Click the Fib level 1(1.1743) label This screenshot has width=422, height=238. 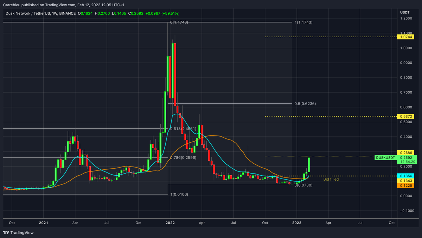pyautogui.click(x=303, y=22)
